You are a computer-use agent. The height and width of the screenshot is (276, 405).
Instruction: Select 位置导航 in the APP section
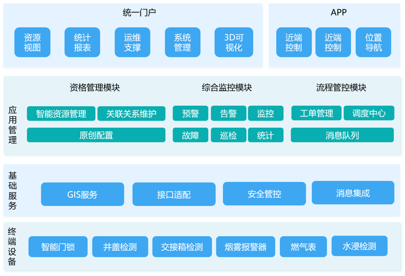point(373,42)
